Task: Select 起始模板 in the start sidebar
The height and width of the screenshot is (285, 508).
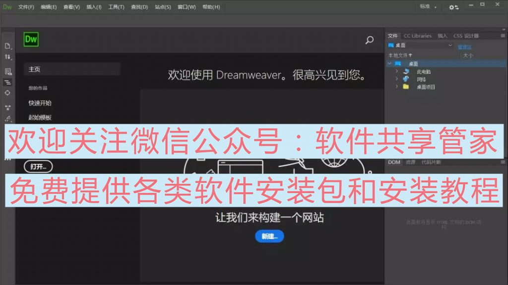Action: point(40,117)
